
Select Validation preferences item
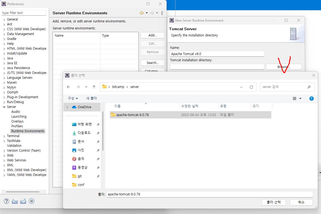(x=14, y=146)
